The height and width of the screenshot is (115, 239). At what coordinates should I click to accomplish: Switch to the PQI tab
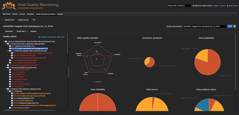click(34, 20)
